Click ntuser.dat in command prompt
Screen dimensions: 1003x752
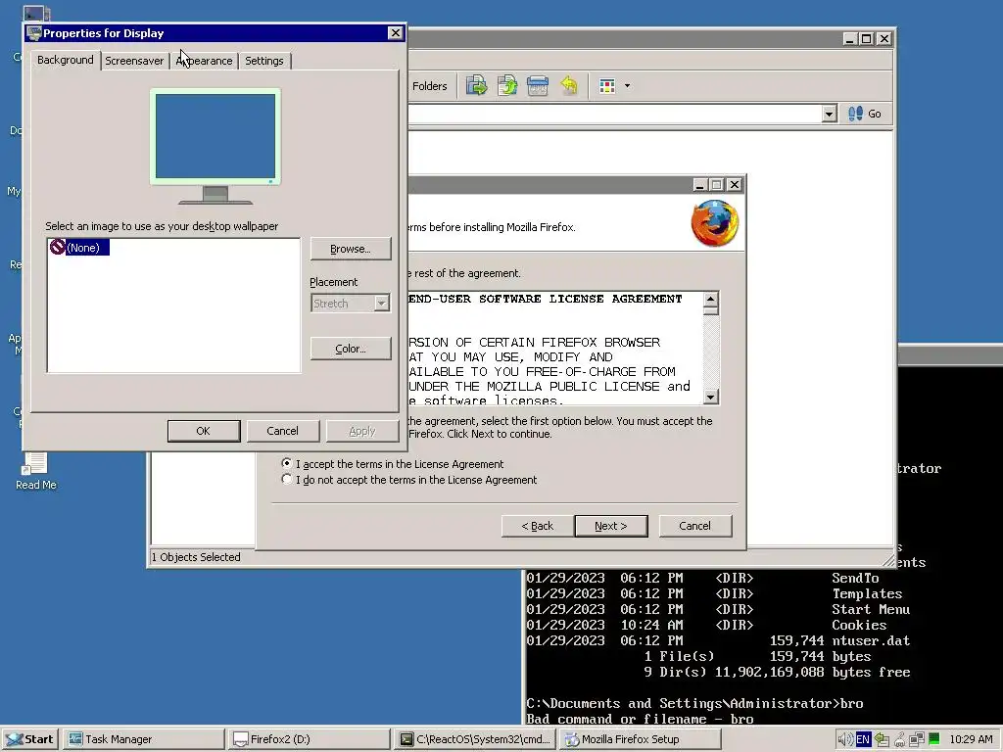tap(871, 640)
